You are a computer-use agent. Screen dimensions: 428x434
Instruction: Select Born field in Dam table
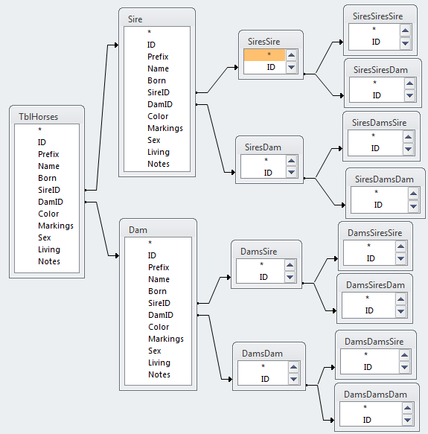click(158, 291)
